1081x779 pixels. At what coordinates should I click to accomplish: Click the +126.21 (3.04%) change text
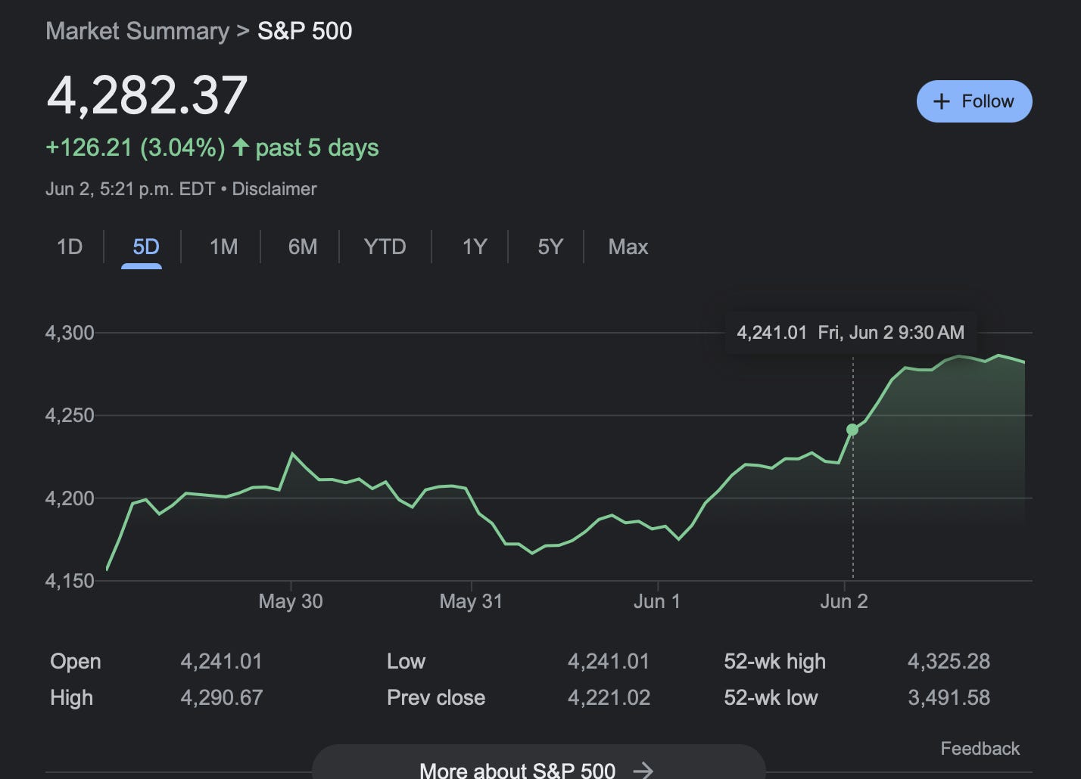[x=136, y=147]
